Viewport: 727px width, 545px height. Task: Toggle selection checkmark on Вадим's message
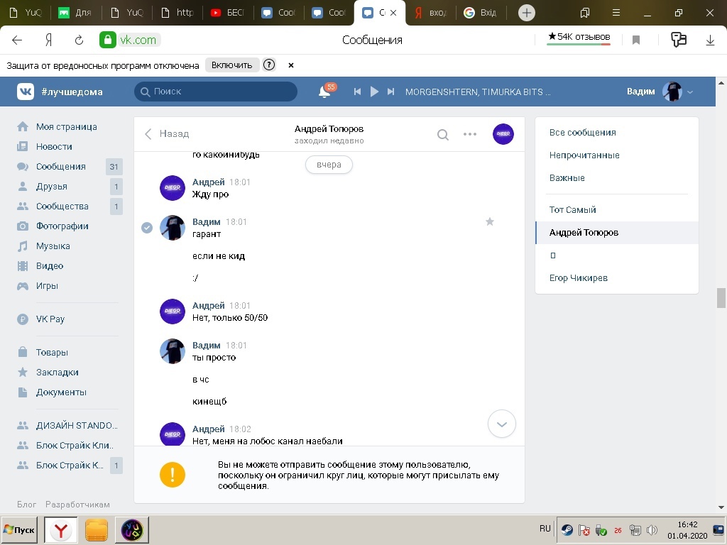[147, 228]
